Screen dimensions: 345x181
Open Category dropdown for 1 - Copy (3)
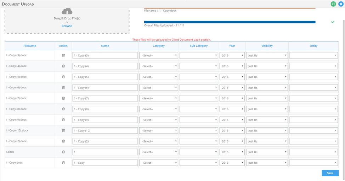[159, 56]
